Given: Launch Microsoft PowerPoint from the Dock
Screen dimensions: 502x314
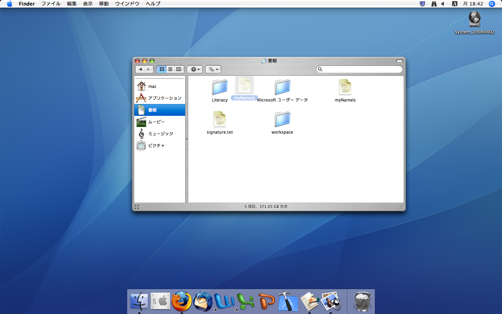Looking at the screenshot, I should click(x=267, y=301).
